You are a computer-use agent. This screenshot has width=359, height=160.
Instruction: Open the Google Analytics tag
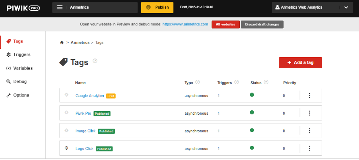(89, 96)
